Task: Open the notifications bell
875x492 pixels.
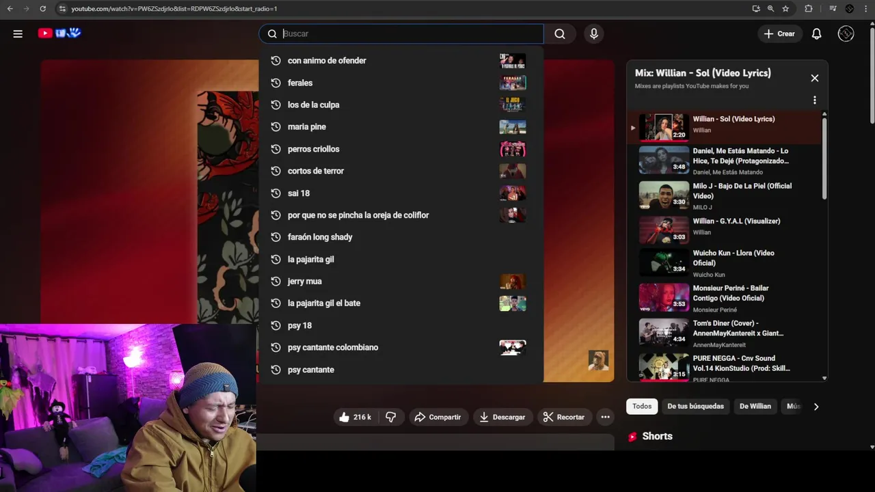Action: pyautogui.click(x=816, y=33)
